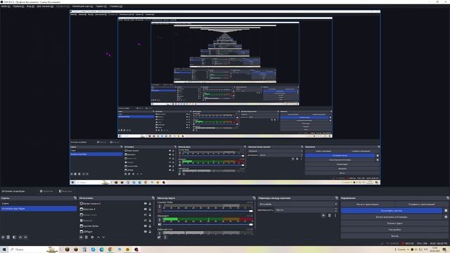Toggle lock on Захват экрана 2 source
The height and width of the screenshot is (253, 450).
150,204
